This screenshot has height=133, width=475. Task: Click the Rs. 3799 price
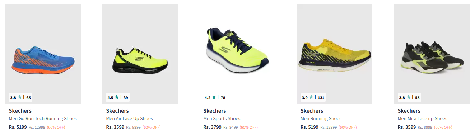click(212, 127)
